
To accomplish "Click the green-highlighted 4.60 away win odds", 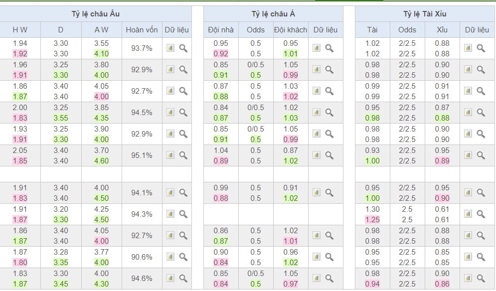I will (x=101, y=161).
